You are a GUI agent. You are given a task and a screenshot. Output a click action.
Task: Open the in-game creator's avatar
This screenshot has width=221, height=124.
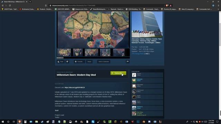(134, 113)
